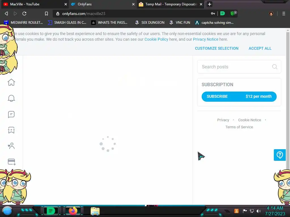Open the Subscriptions person-heart icon
Viewport: 290px width, 217px height.
point(11,146)
